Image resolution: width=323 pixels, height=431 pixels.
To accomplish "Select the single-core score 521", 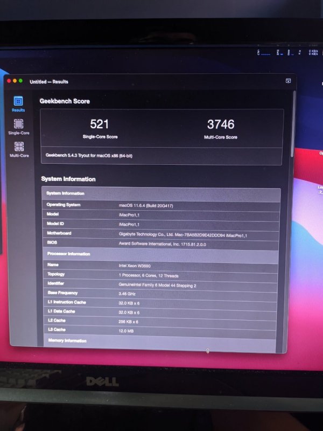I will point(99,124).
